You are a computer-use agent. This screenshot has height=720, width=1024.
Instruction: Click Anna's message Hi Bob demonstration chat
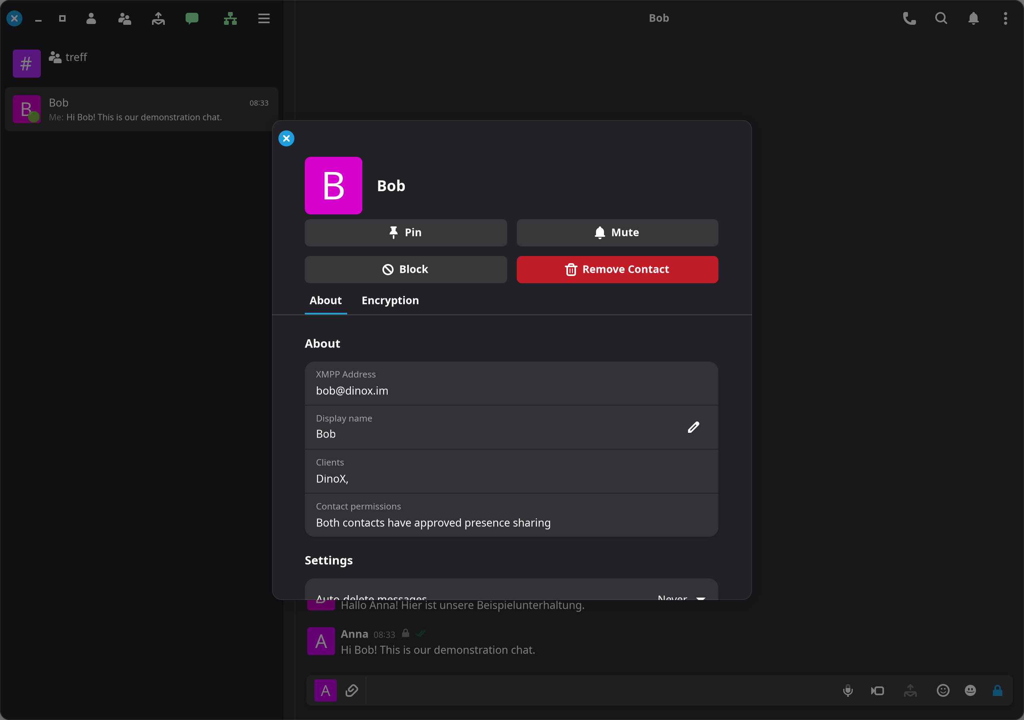coord(438,650)
